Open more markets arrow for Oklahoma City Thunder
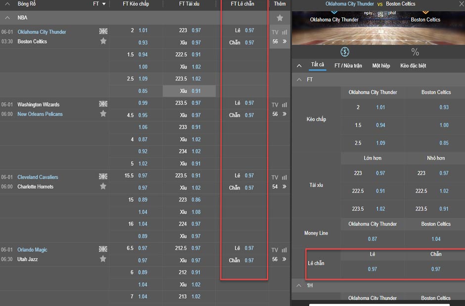465x306 pixels. [284, 41]
